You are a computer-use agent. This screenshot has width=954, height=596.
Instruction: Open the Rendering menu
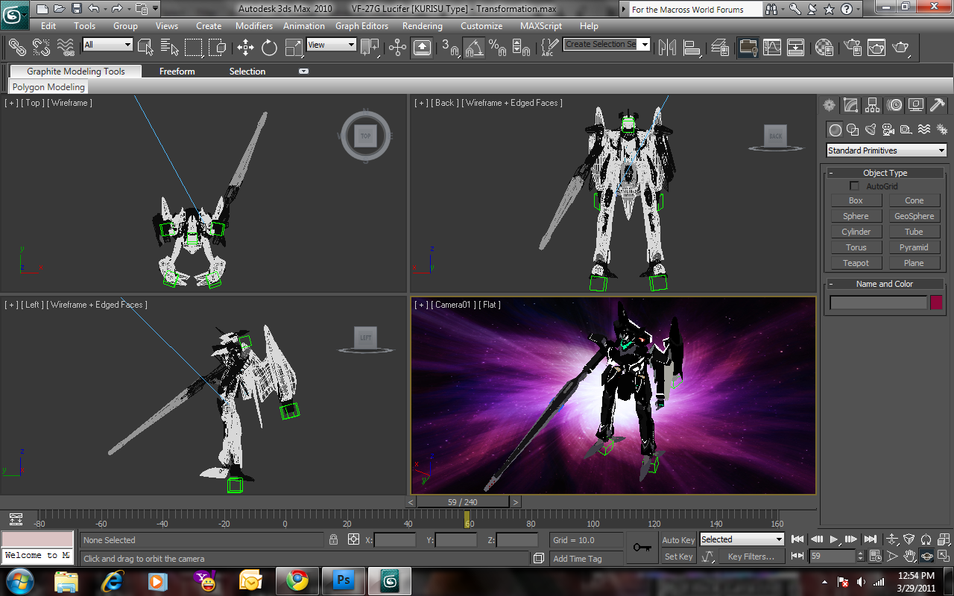tap(423, 25)
